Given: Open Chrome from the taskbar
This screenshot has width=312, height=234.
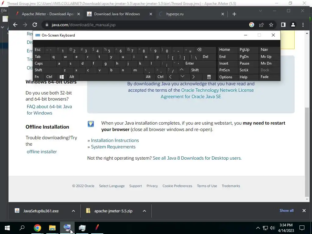Looking at the screenshot, I should point(37,228).
